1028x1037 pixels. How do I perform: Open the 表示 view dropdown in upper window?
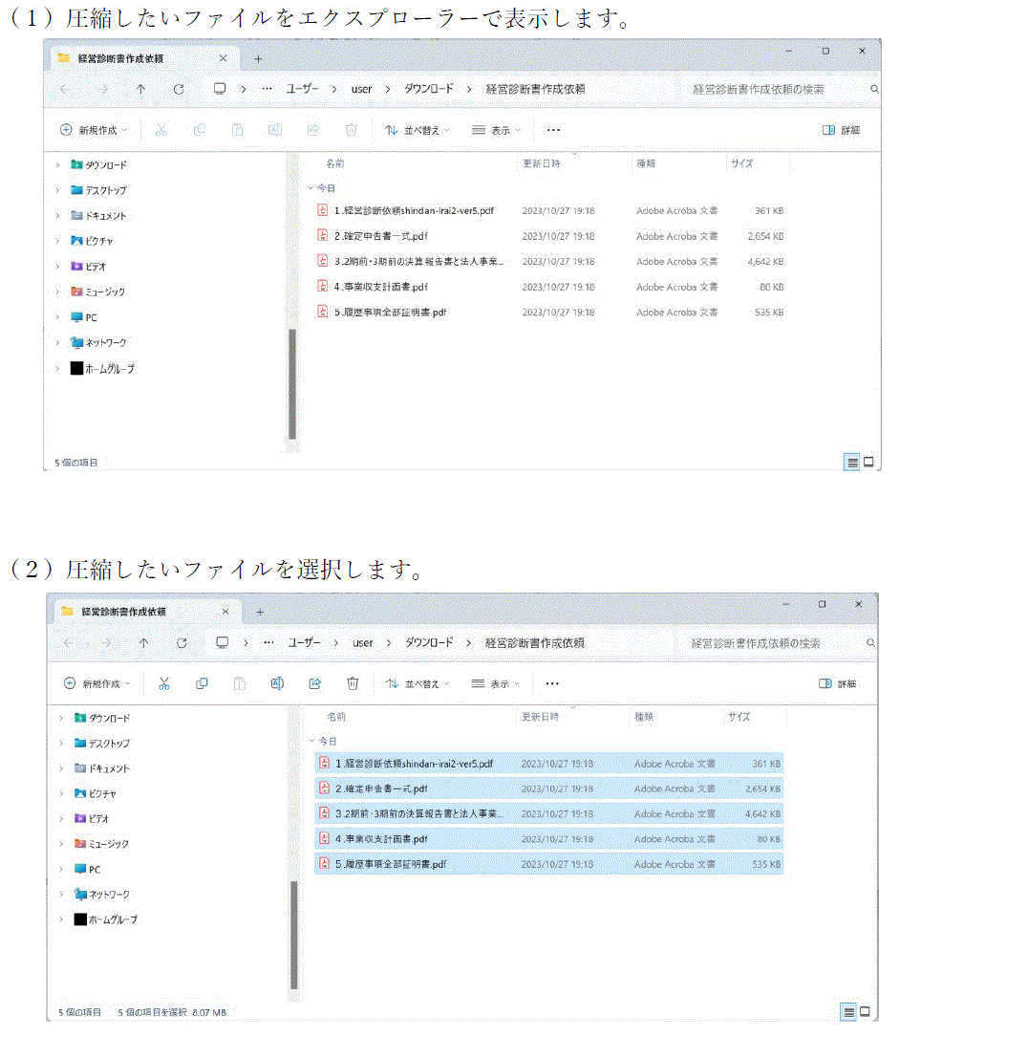coord(496,130)
